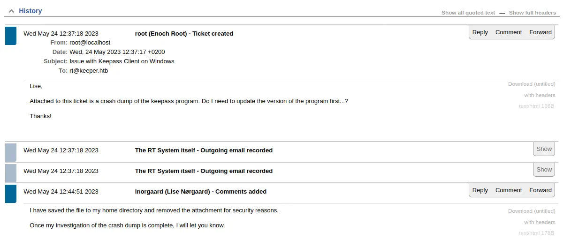Image resolution: width=571 pixels, height=240 pixels.
Task: Reply to the Ticket created entry
Action: pyautogui.click(x=480, y=32)
